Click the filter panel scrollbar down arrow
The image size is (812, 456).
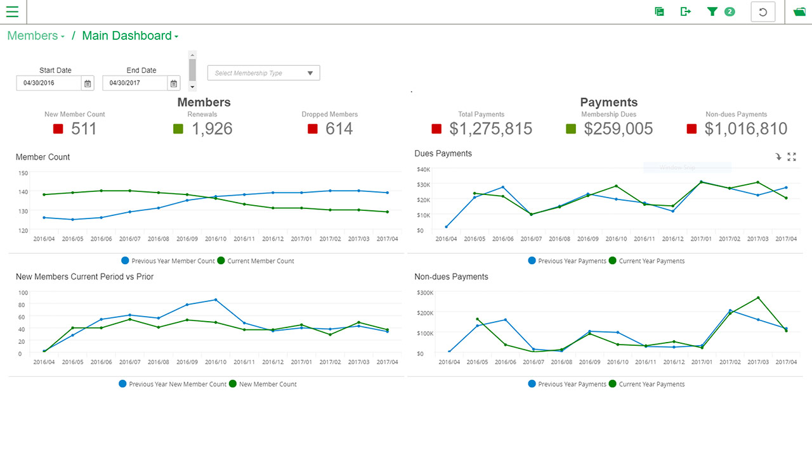[193, 87]
